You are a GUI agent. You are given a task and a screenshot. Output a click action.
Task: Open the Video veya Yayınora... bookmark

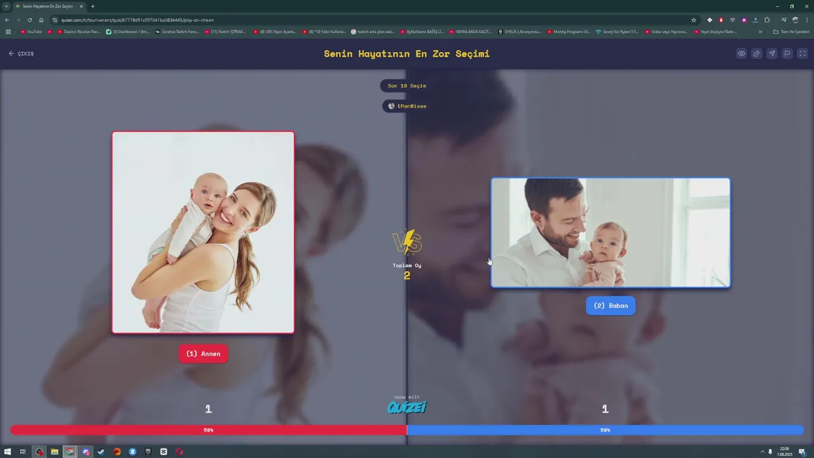click(x=667, y=31)
